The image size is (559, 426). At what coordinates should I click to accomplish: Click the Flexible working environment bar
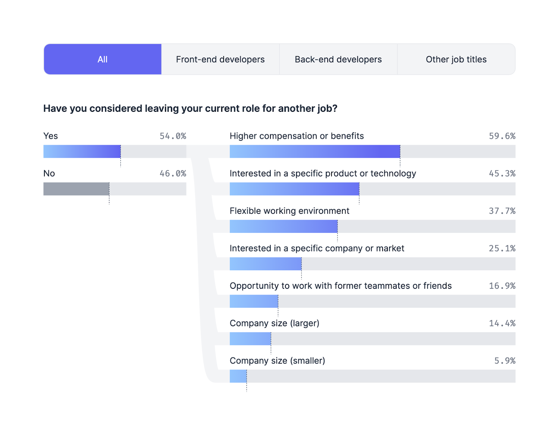(x=283, y=226)
